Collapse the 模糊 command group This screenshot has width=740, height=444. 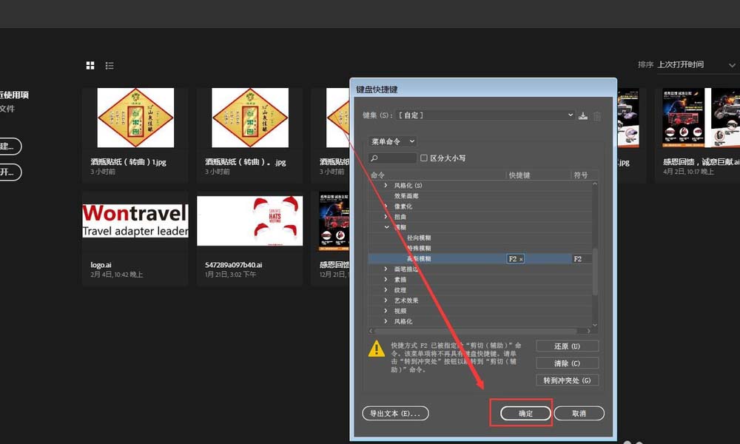click(386, 226)
